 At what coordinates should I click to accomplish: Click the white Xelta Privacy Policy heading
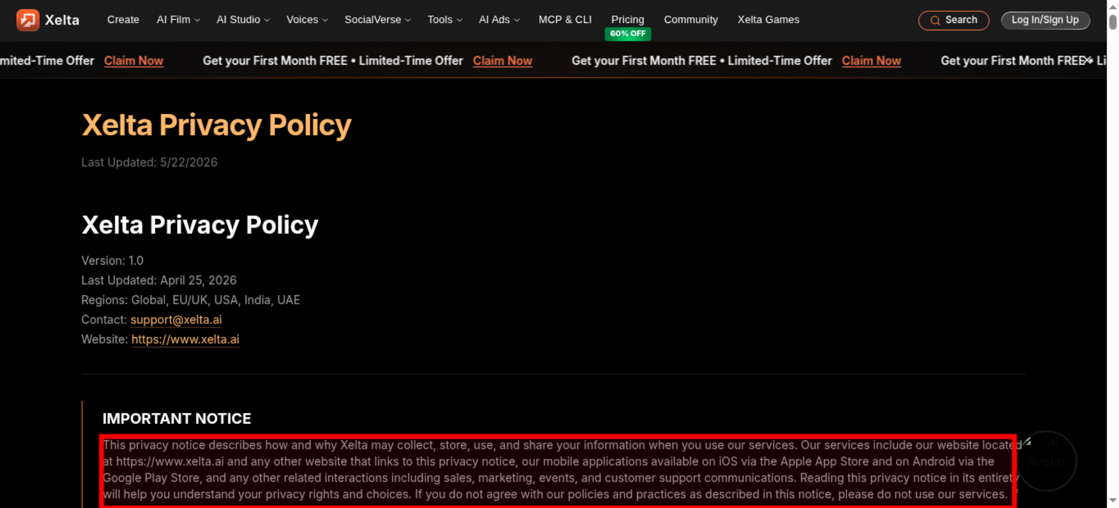tap(200, 225)
